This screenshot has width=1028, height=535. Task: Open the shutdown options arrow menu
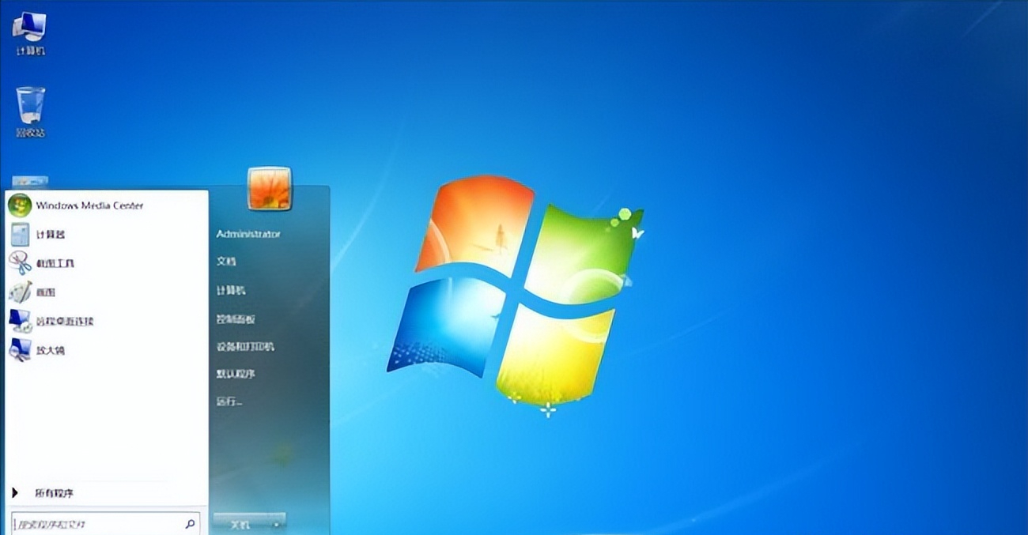click(276, 524)
